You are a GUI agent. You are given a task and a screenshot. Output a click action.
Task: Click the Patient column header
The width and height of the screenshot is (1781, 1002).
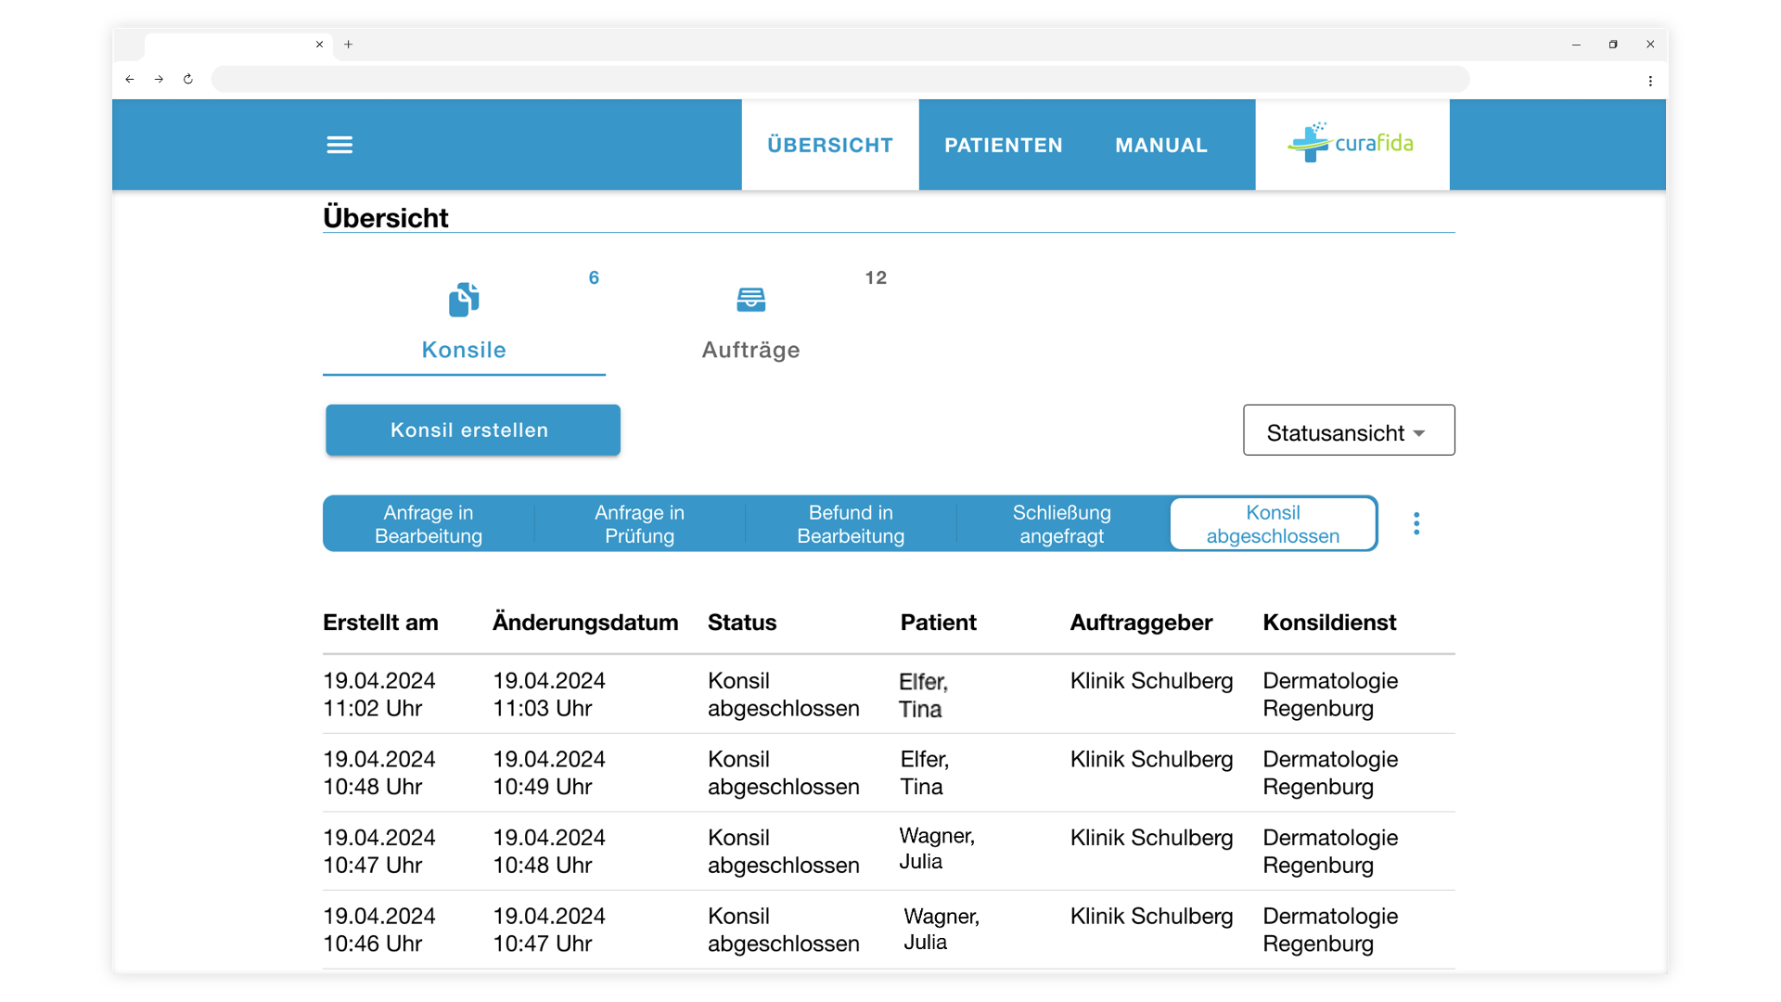point(938,623)
